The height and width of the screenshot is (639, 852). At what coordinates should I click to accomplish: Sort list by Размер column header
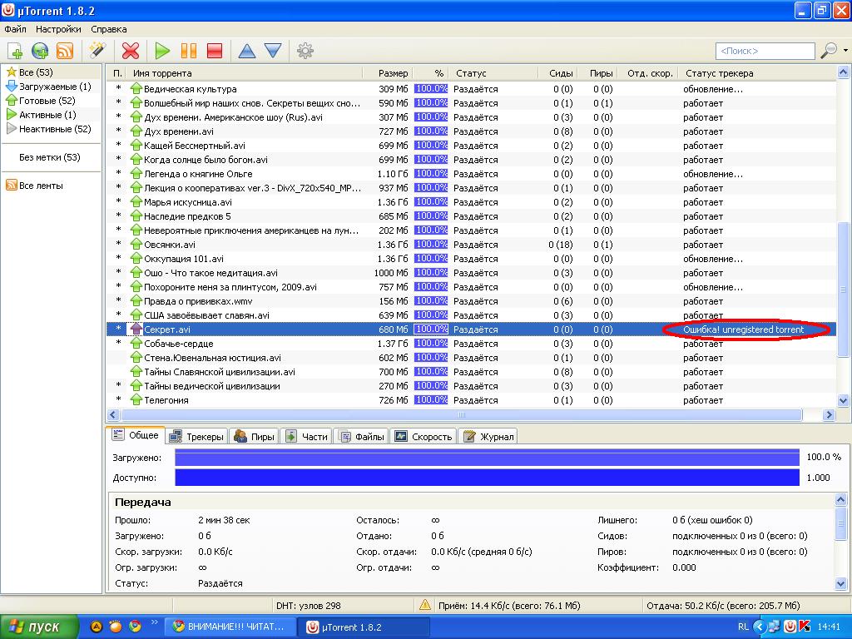(x=393, y=73)
